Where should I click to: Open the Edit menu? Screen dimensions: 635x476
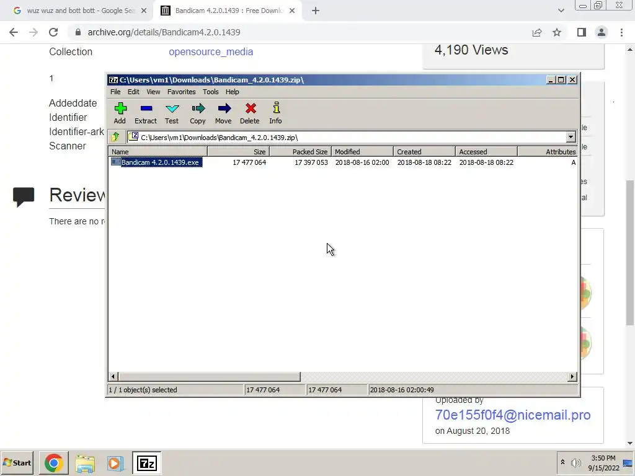133,92
